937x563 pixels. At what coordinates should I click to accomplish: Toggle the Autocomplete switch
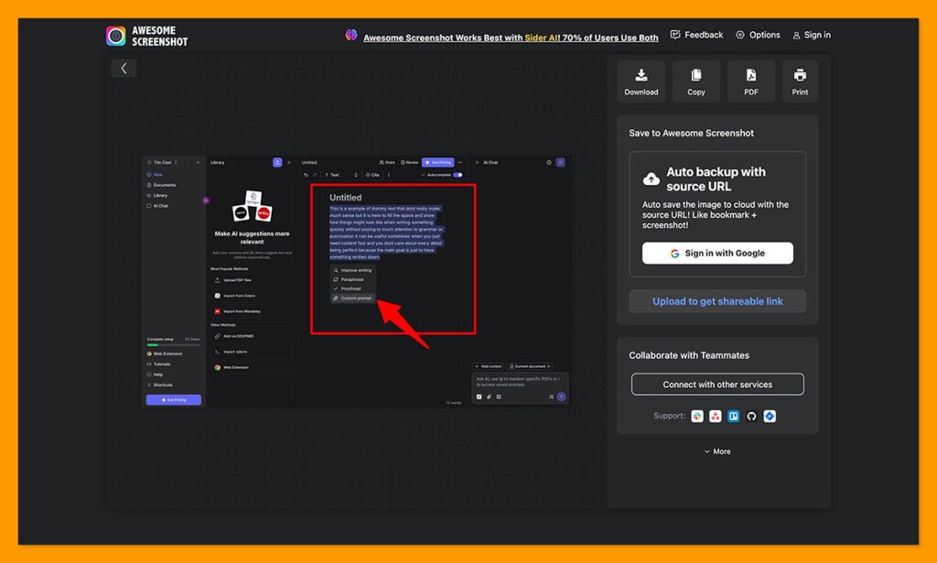click(458, 175)
